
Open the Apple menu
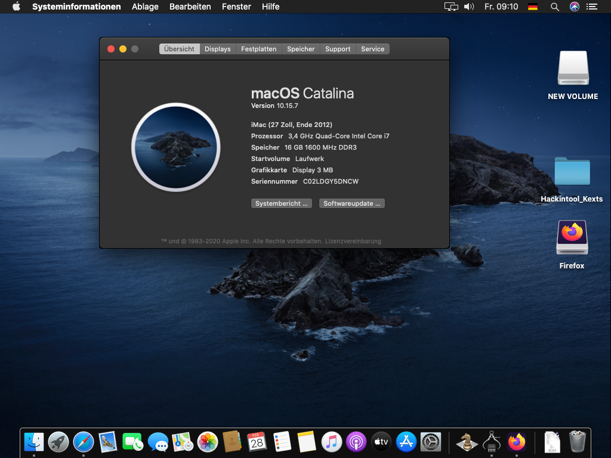[x=16, y=7]
